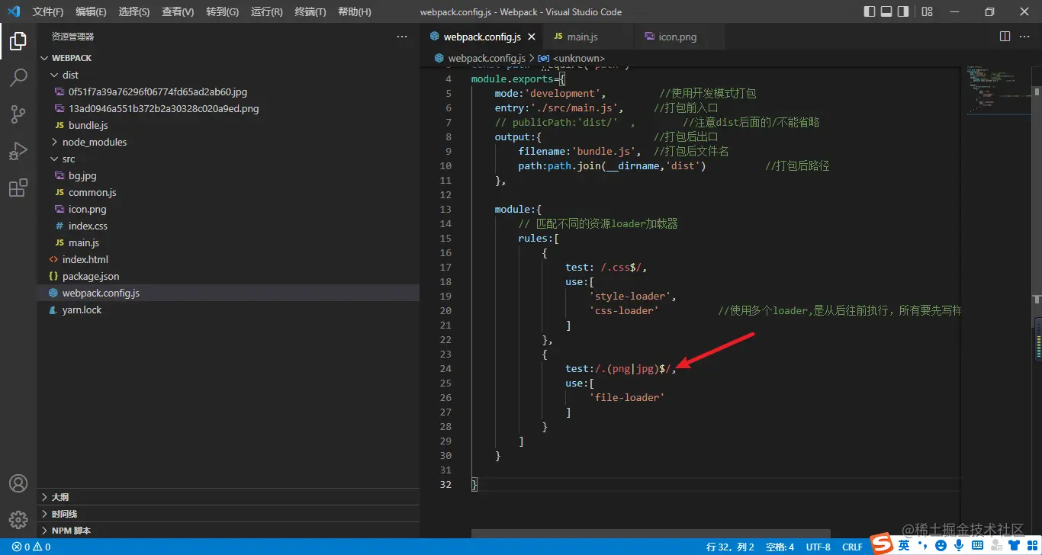Expand the node_modules folder
Screen dimensions: 1042x555
(94, 142)
